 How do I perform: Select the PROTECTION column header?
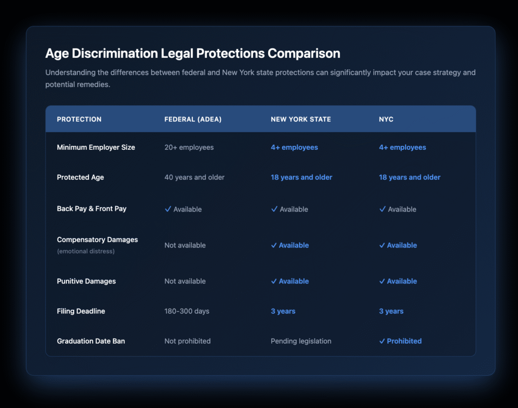tap(79, 119)
